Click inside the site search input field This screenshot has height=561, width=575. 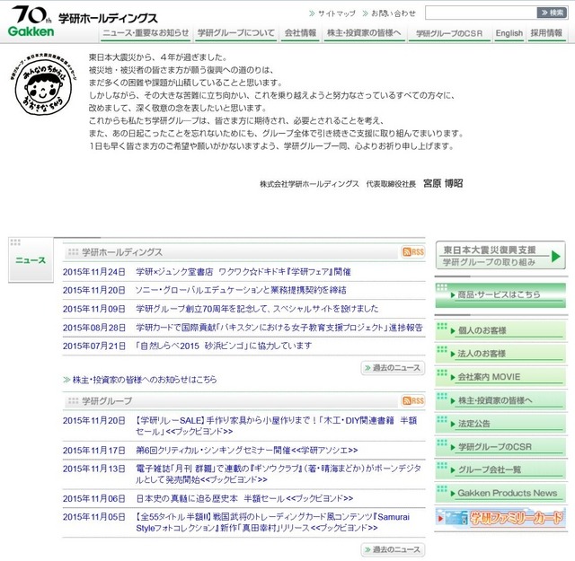pyautogui.click(x=481, y=13)
